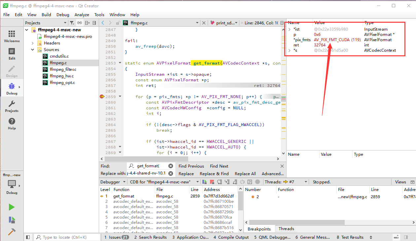The height and width of the screenshot is (241, 416).
Task: Click the debugger Continue icon
Action: click(x=205, y=182)
